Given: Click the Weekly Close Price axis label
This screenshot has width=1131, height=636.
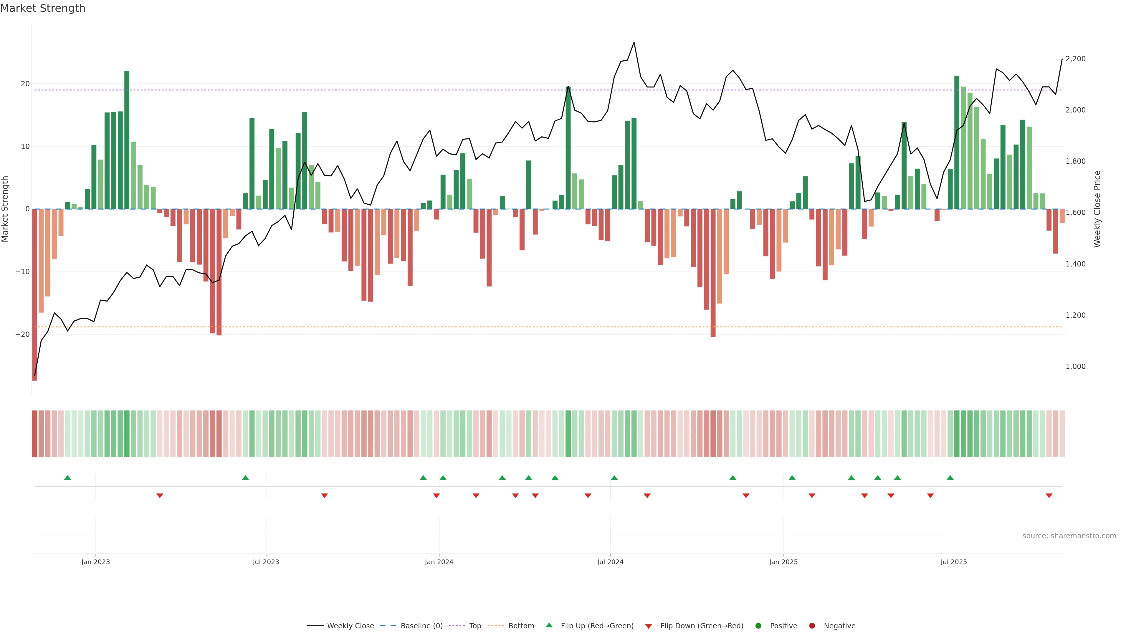Looking at the screenshot, I should [1097, 209].
